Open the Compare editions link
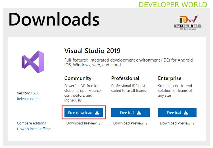 [x=31, y=123]
